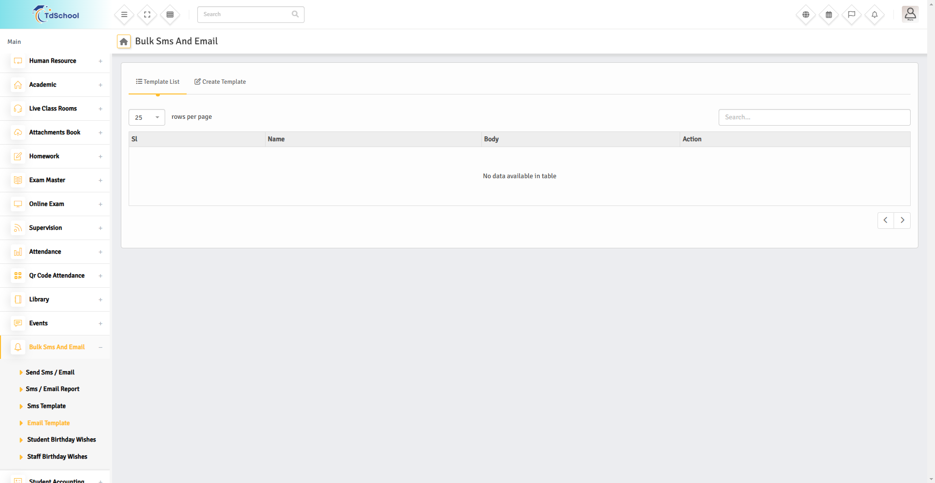Select the Template List tab
This screenshot has width=935, height=483.
click(x=157, y=82)
